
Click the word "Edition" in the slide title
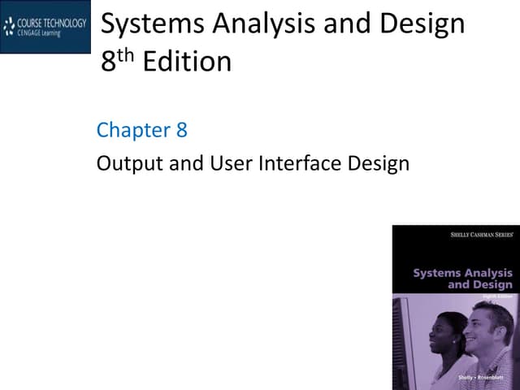coord(186,62)
